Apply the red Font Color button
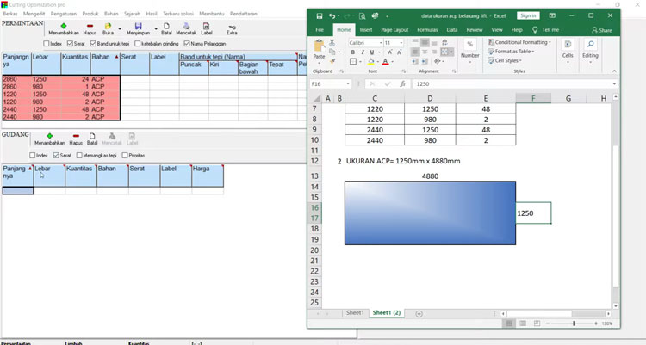This screenshot has height=345, width=646. 385,62
